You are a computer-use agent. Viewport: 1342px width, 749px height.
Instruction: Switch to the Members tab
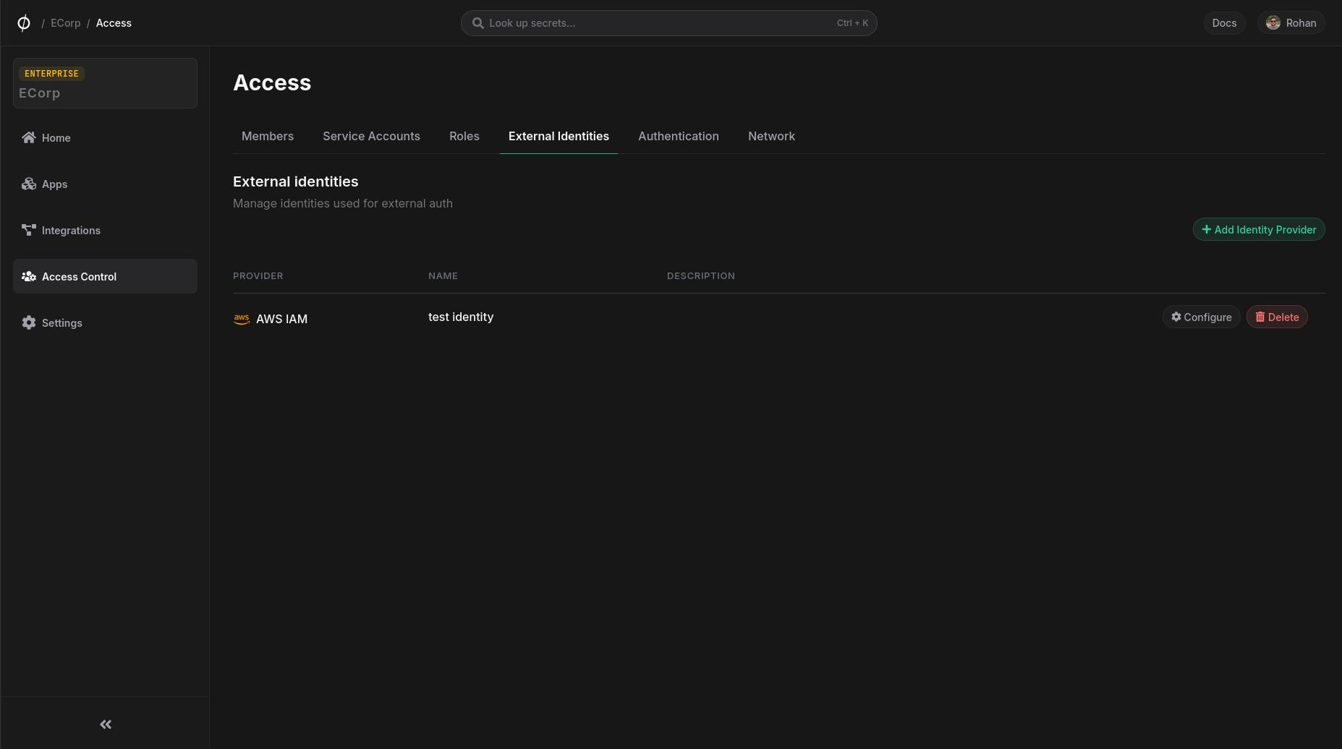[268, 137]
